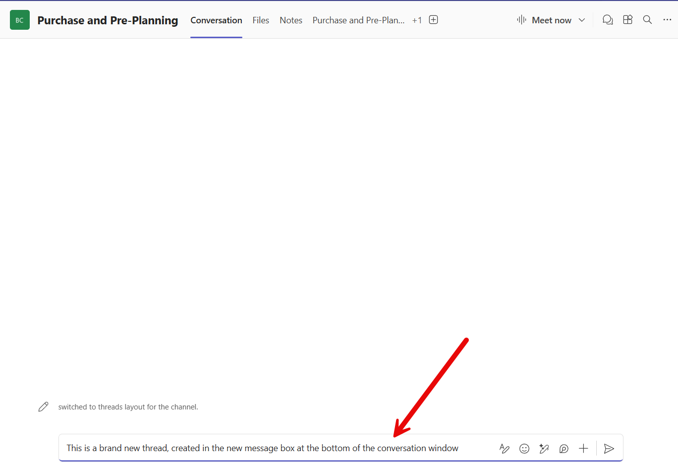This screenshot has height=464, width=678.
Task: Open the chat conversations icon
Action: pyautogui.click(x=608, y=20)
